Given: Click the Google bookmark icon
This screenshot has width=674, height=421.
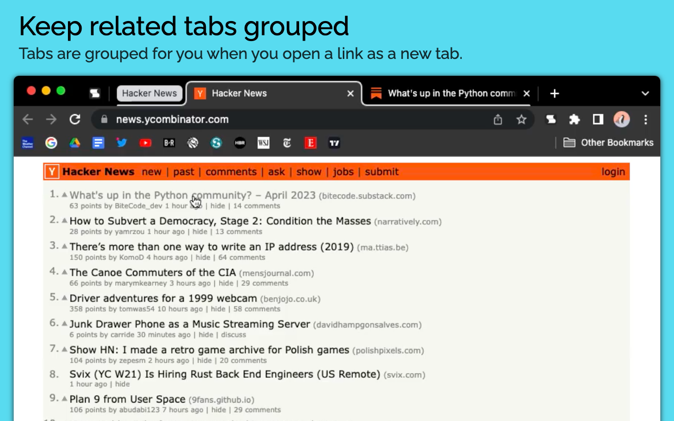Looking at the screenshot, I should coord(51,143).
